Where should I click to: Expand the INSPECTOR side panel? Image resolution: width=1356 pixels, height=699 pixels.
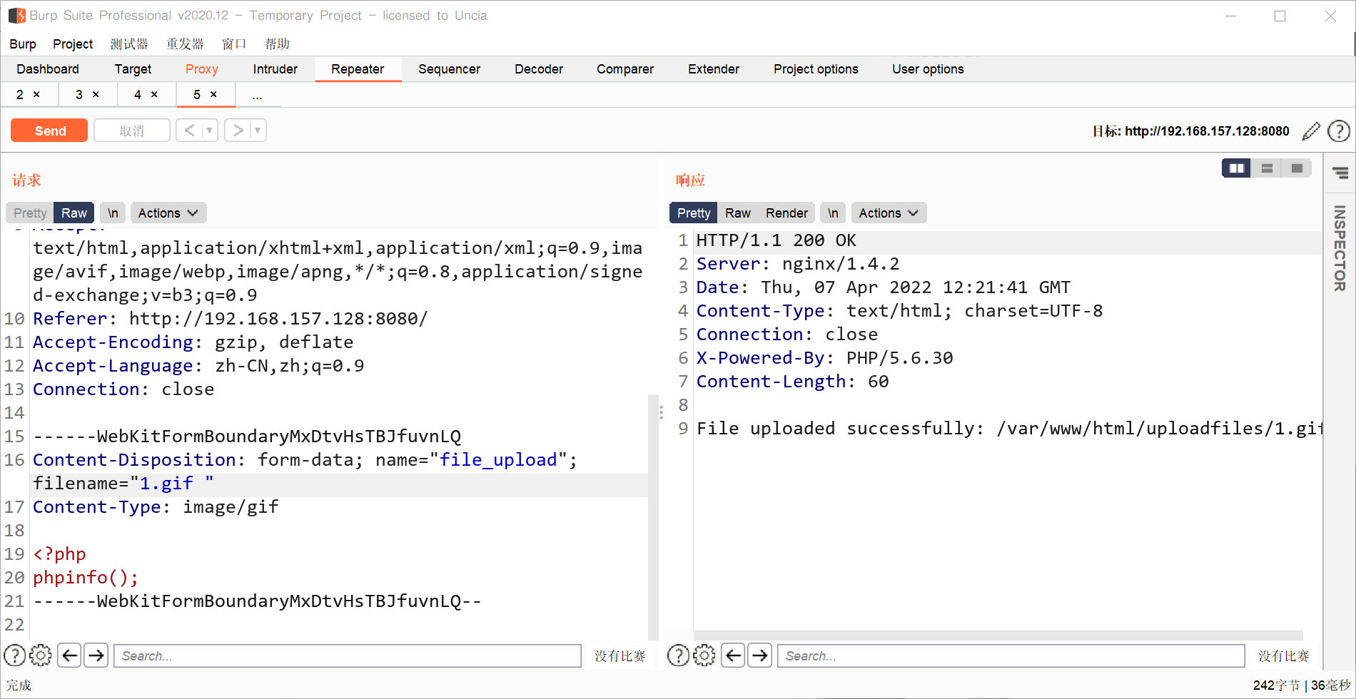tap(1340, 248)
